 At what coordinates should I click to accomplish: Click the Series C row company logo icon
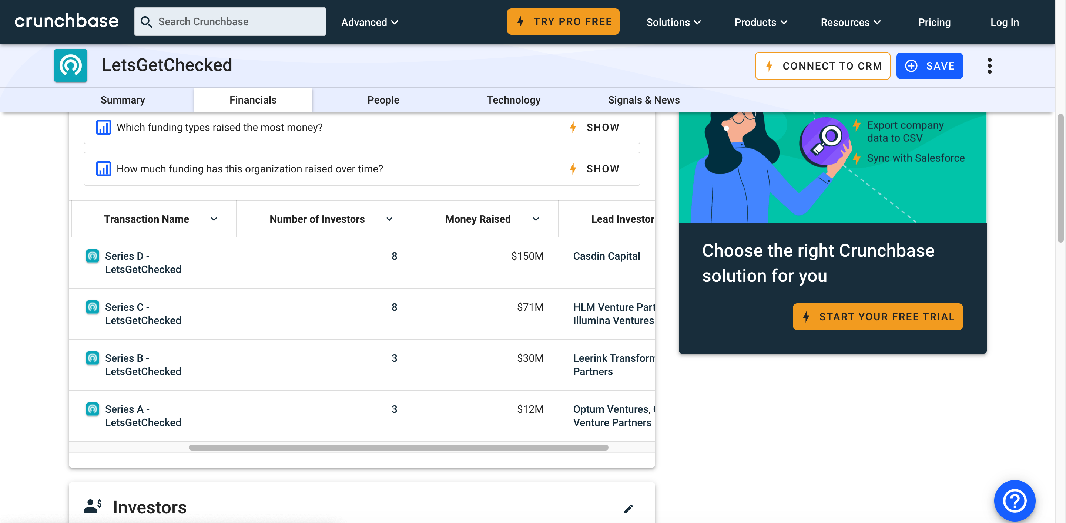pos(92,307)
